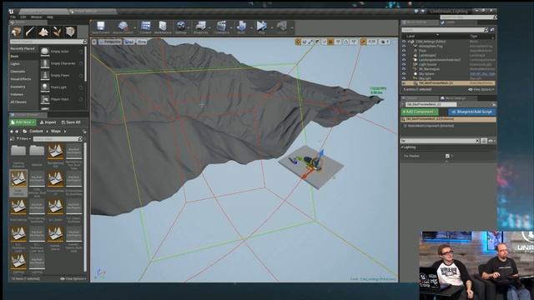The width and height of the screenshot is (534, 300).
Task: Open the Window menu
Action: [37, 17]
